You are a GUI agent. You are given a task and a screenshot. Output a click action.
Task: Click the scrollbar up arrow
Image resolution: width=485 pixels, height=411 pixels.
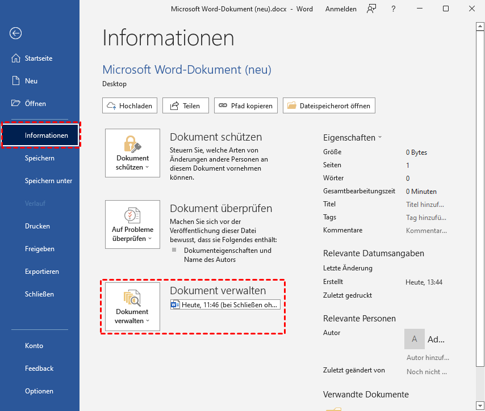tap(480, 27)
